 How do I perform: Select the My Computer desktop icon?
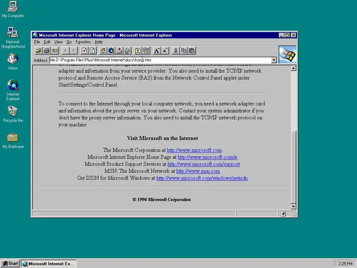tap(13, 9)
